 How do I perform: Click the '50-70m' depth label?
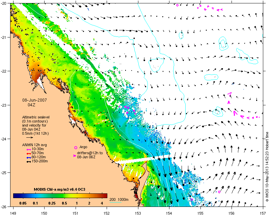[38, 153]
